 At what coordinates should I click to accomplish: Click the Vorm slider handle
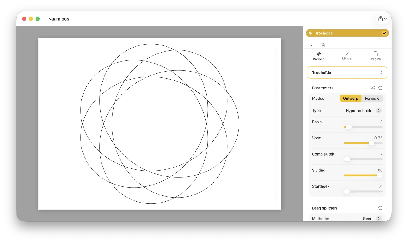tap(372, 143)
